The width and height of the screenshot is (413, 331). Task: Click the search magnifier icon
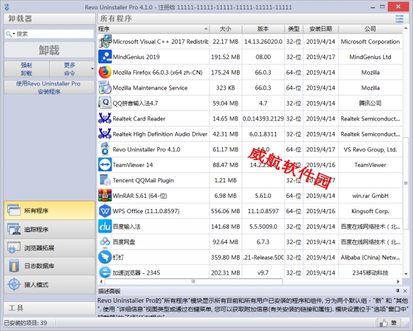tap(8, 34)
